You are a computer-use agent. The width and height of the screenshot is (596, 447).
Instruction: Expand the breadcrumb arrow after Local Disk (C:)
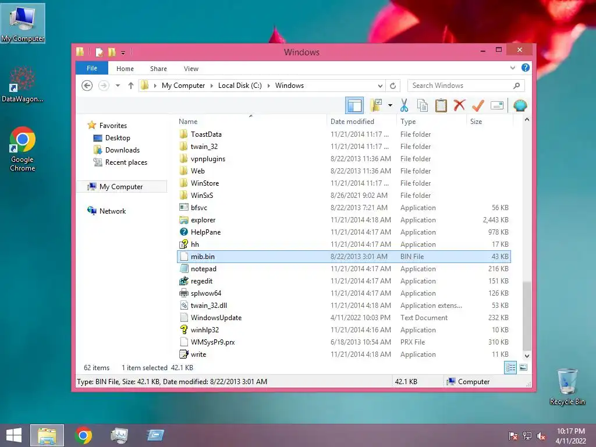pyautogui.click(x=269, y=86)
